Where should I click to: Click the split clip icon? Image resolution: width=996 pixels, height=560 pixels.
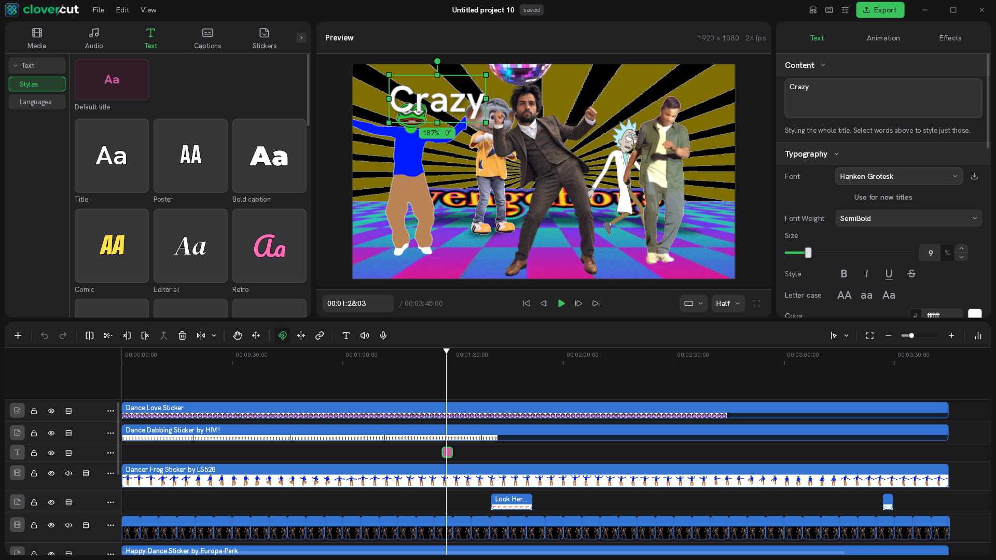tap(89, 335)
